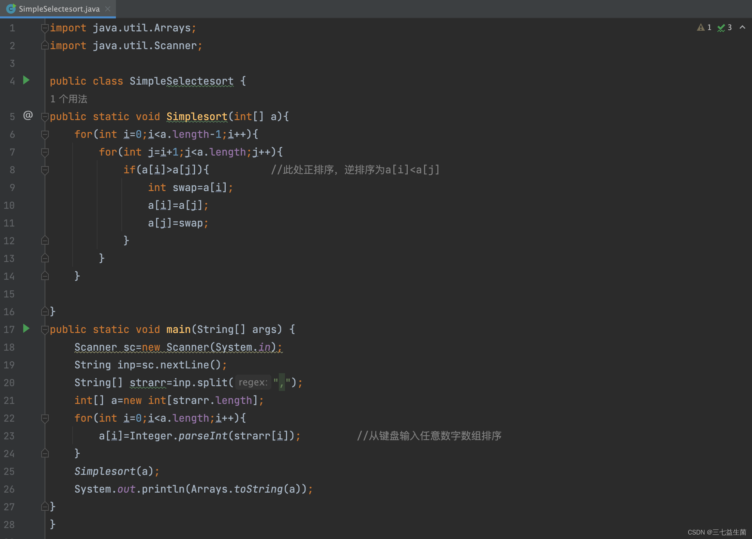Click the regex: parameter hint in split call

click(253, 382)
